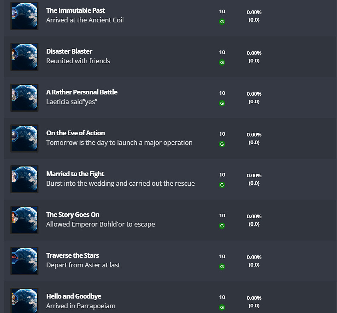
Task: Click Hello and Goodbye achievement thumbnail
Action: coord(24,301)
